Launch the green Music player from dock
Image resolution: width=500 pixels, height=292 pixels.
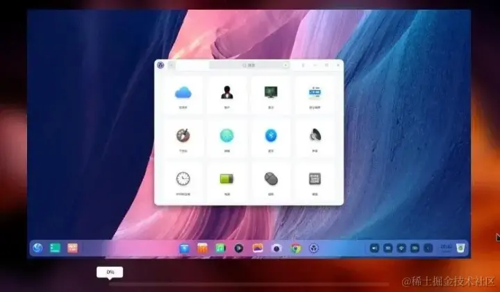coord(220,248)
